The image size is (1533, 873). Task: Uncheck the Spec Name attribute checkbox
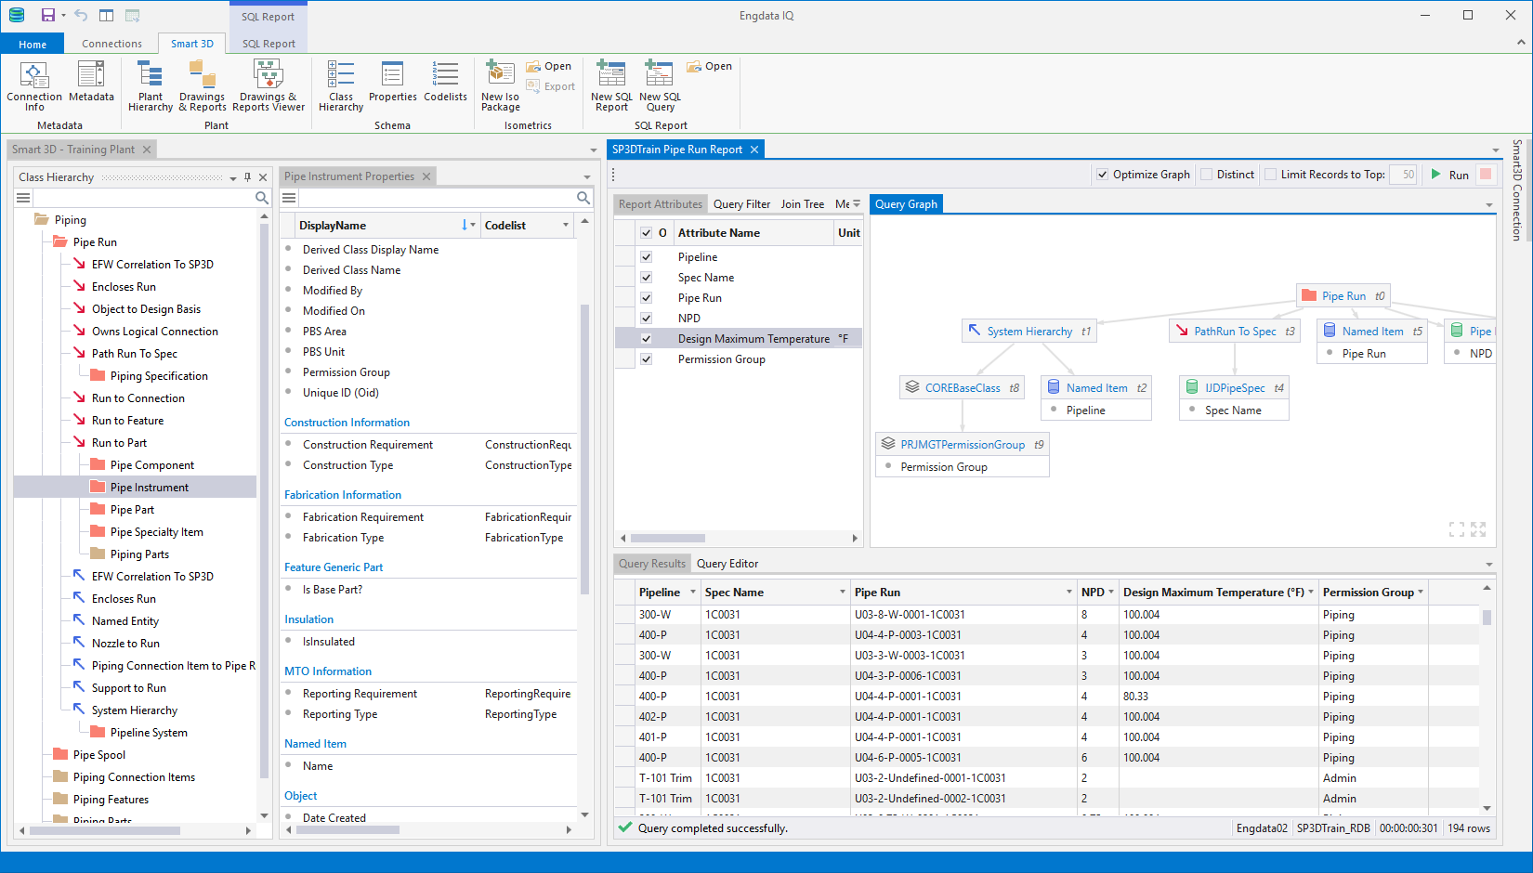pos(646,278)
